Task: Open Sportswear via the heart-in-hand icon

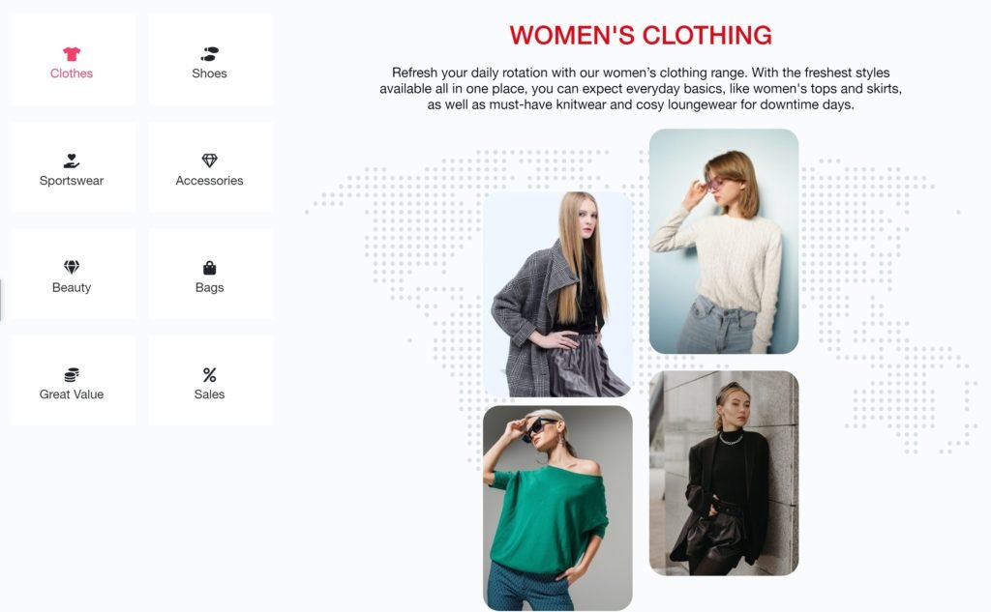Action: click(72, 160)
